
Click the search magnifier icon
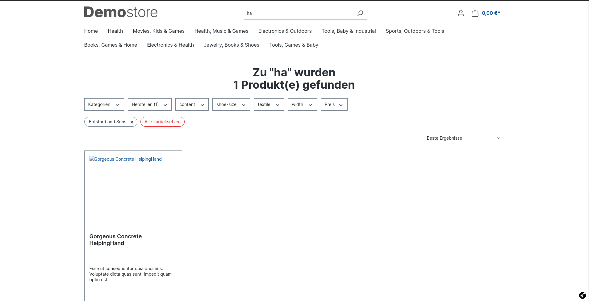(360, 13)
